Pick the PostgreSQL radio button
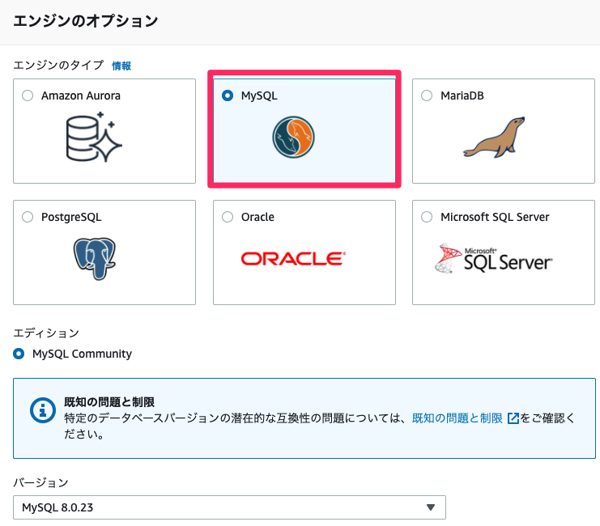Screen dimensions: 600x526 (28, 217)
